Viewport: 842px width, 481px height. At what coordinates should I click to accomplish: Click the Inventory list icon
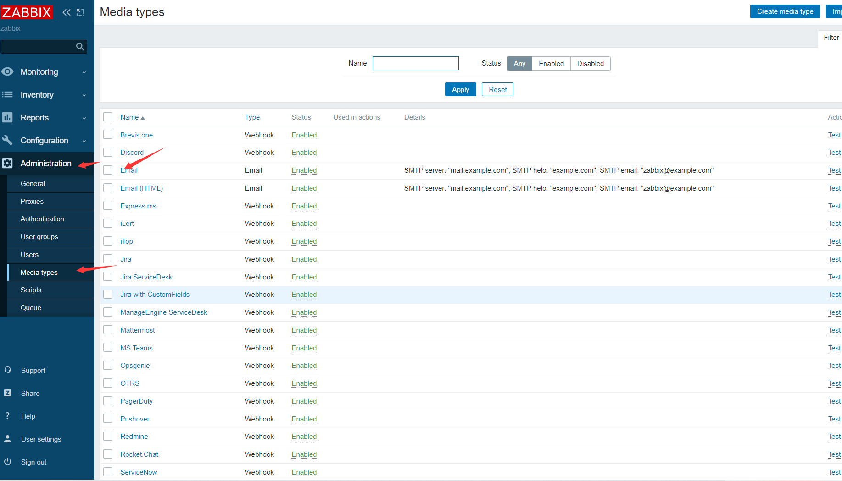pyautogui.click(x=7, y=94)
